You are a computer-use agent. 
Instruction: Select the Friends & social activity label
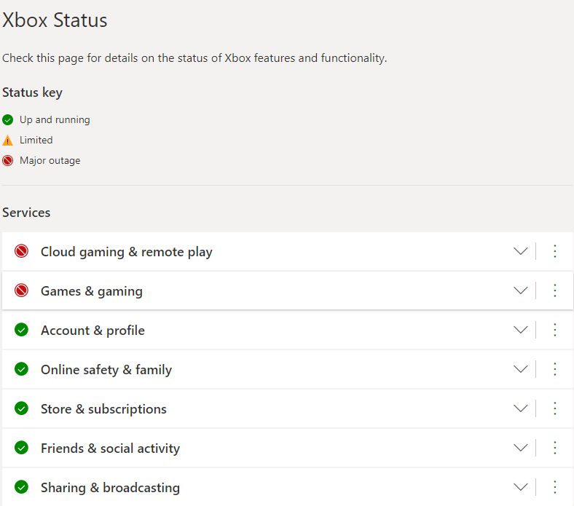110,448
